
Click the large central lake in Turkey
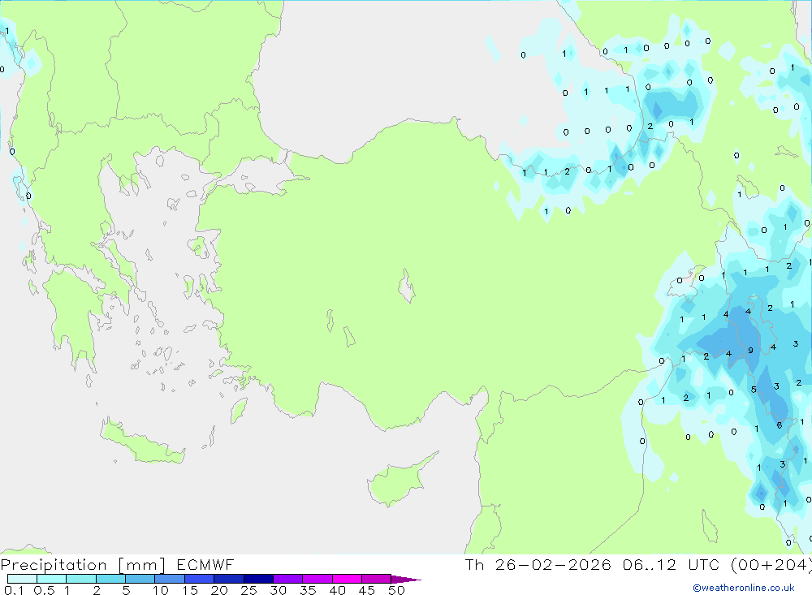(x=407, y=286)
